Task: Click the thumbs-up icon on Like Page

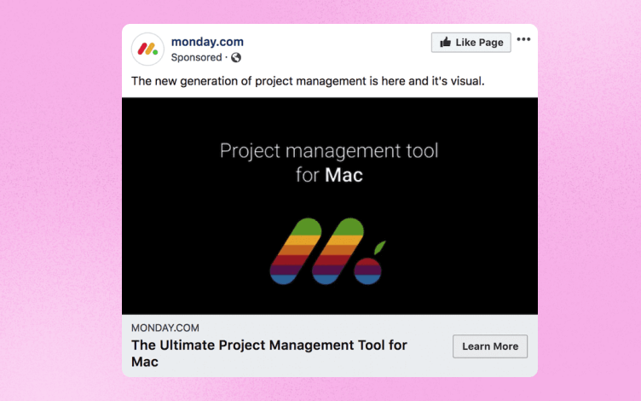Action: pos(445,42)
